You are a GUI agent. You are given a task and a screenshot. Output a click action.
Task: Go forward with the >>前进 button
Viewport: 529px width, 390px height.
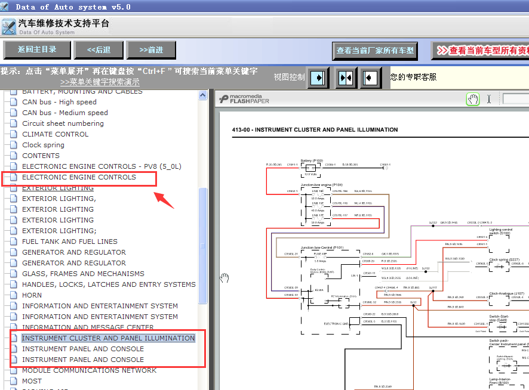coord(151,50)
